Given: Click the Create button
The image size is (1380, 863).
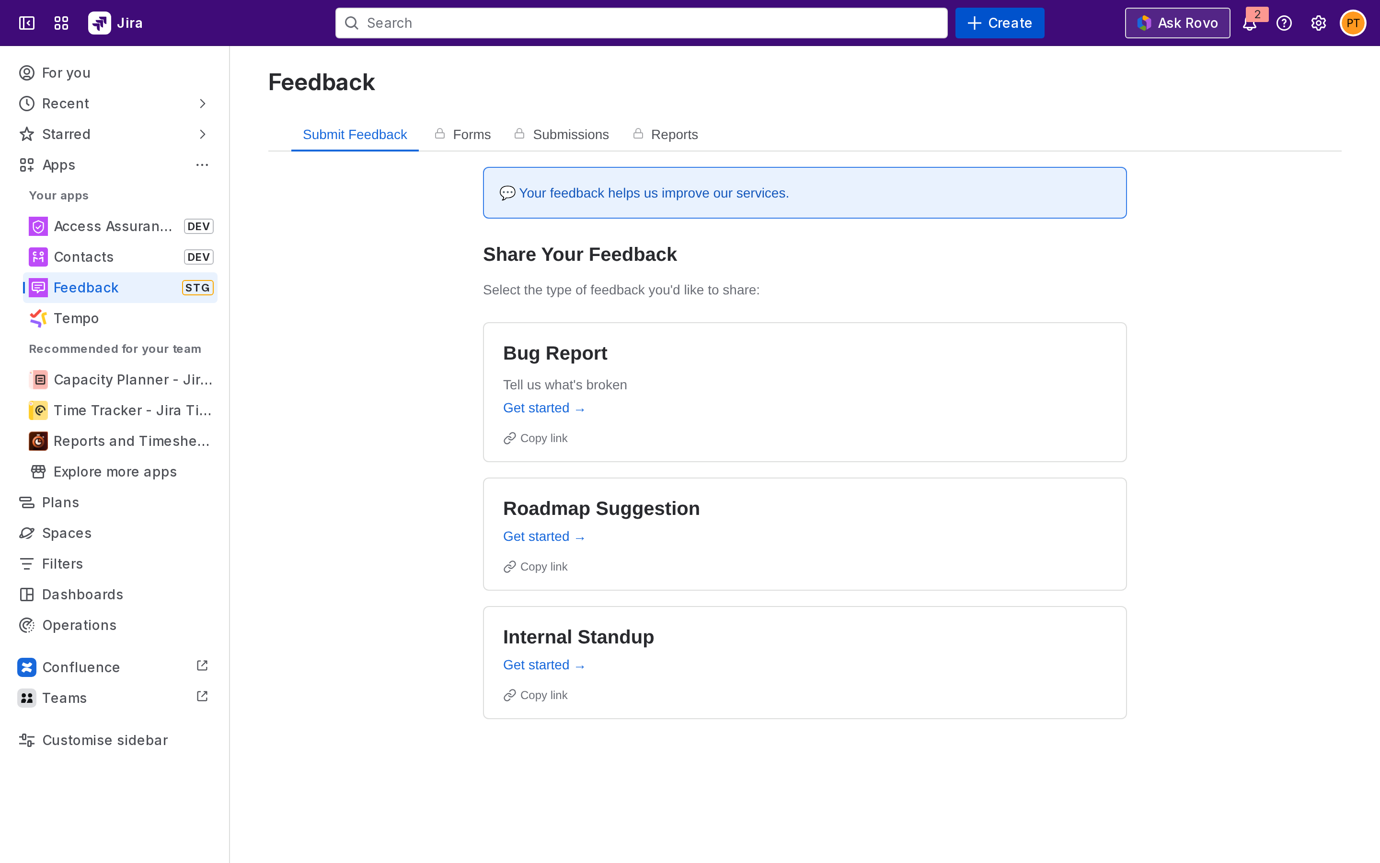Looking at the screenshot, I should click(x=1000, y=23).
